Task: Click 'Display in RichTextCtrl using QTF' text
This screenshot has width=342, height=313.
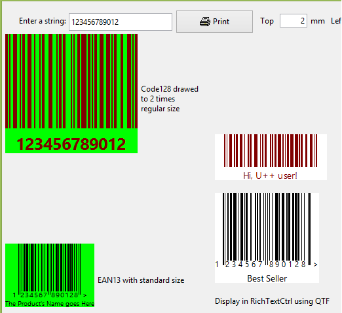Action: pos(272,301)
